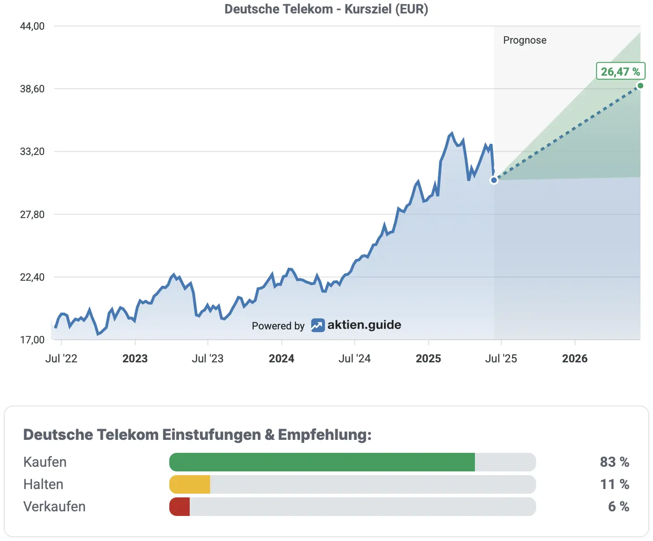Click the aktien.guide logo icon
Image resolution: width=653 pixels, height=541 pixels.
[x=318, y=325]
